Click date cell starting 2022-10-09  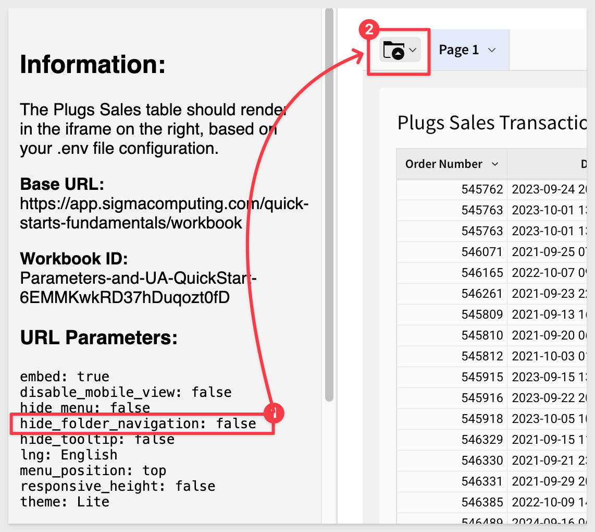click(548, 502)
